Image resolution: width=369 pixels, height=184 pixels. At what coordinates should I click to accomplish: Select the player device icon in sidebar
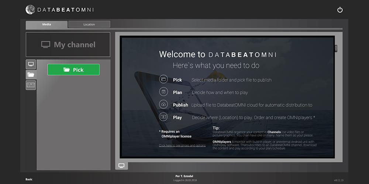[x=31, y=85]
